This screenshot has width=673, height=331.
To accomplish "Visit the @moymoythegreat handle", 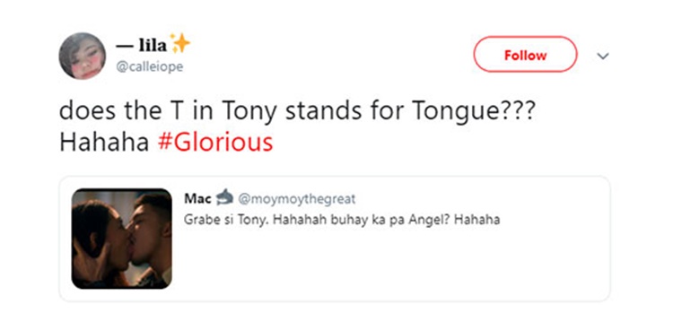I will pos(297,199).
